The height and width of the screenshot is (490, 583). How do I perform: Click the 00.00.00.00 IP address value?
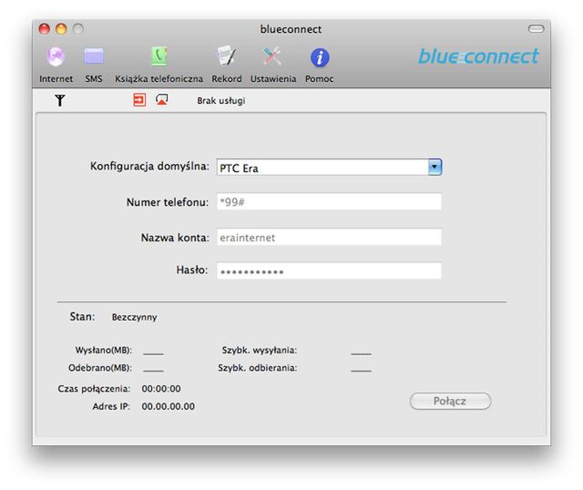click(x=168, y=406)
